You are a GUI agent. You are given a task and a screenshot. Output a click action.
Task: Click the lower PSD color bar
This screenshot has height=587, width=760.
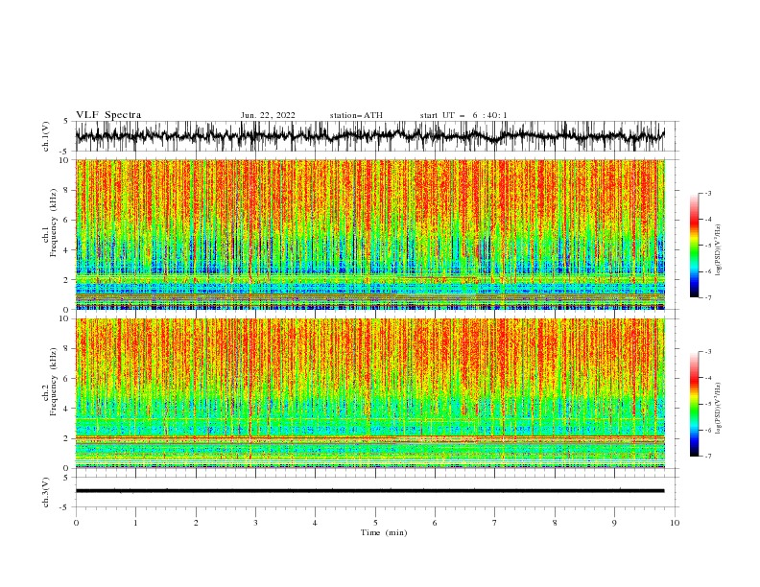pyautogui.click(x=695, y=404)
